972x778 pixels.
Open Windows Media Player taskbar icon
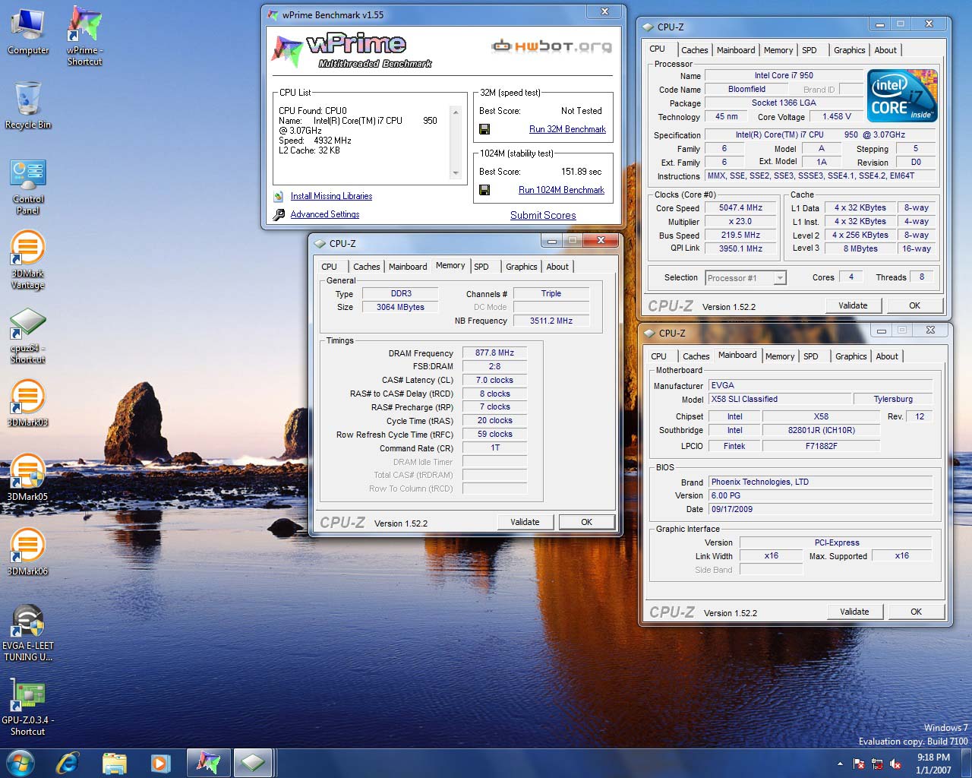[x=159, y=762]
